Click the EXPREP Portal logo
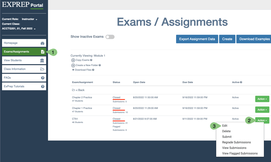Viewport: 271px width, 162px height. coord(22,5)
